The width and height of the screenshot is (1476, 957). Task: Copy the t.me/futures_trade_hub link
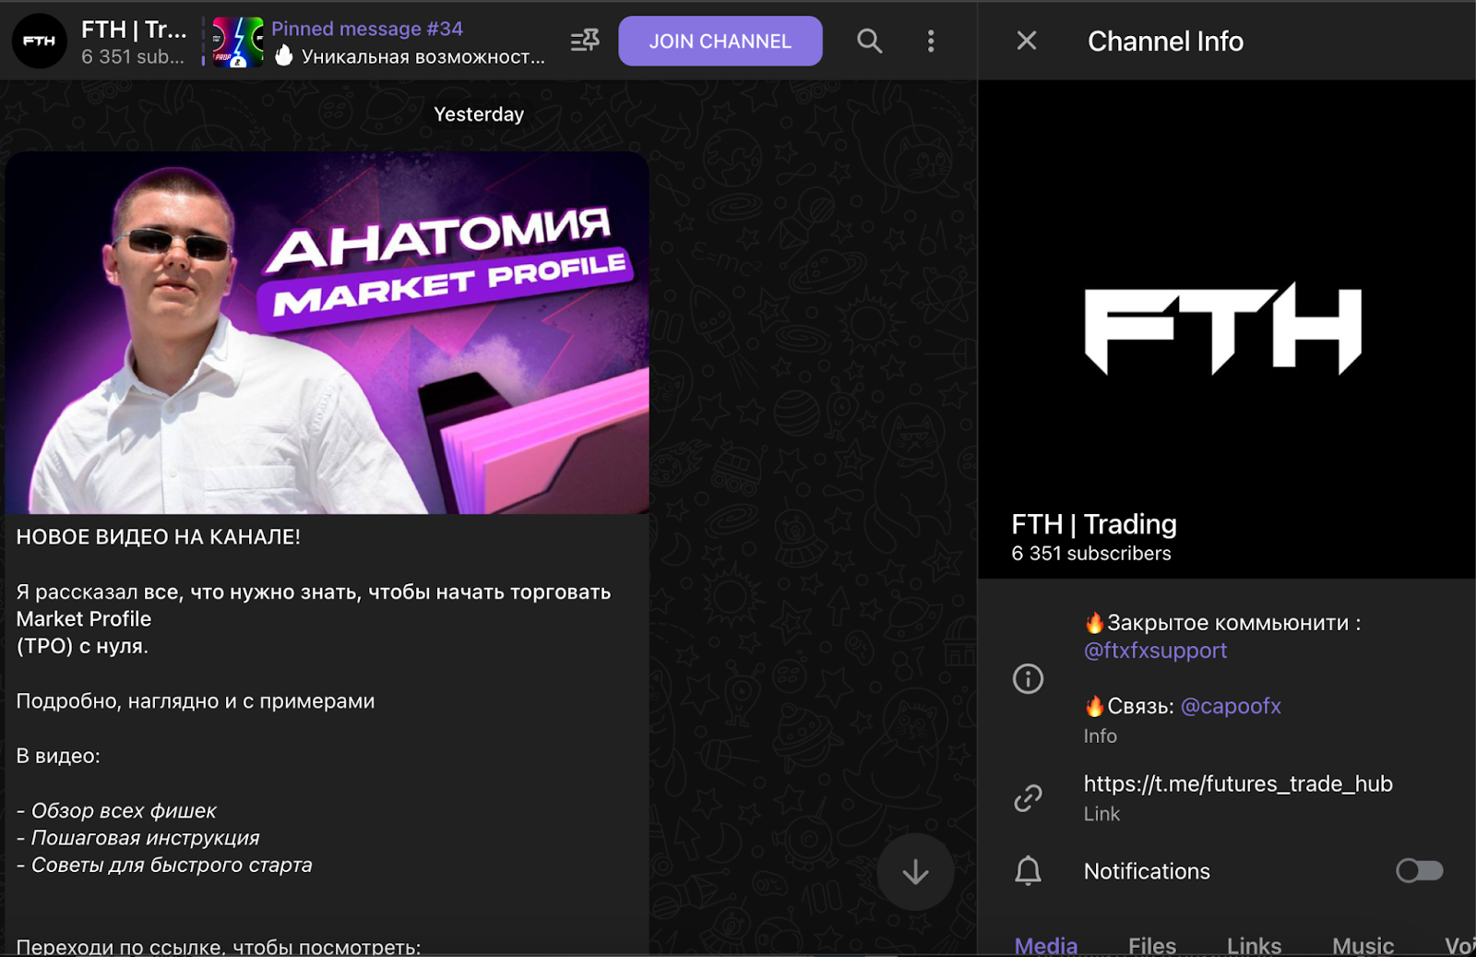click(x=1238, y=784)
